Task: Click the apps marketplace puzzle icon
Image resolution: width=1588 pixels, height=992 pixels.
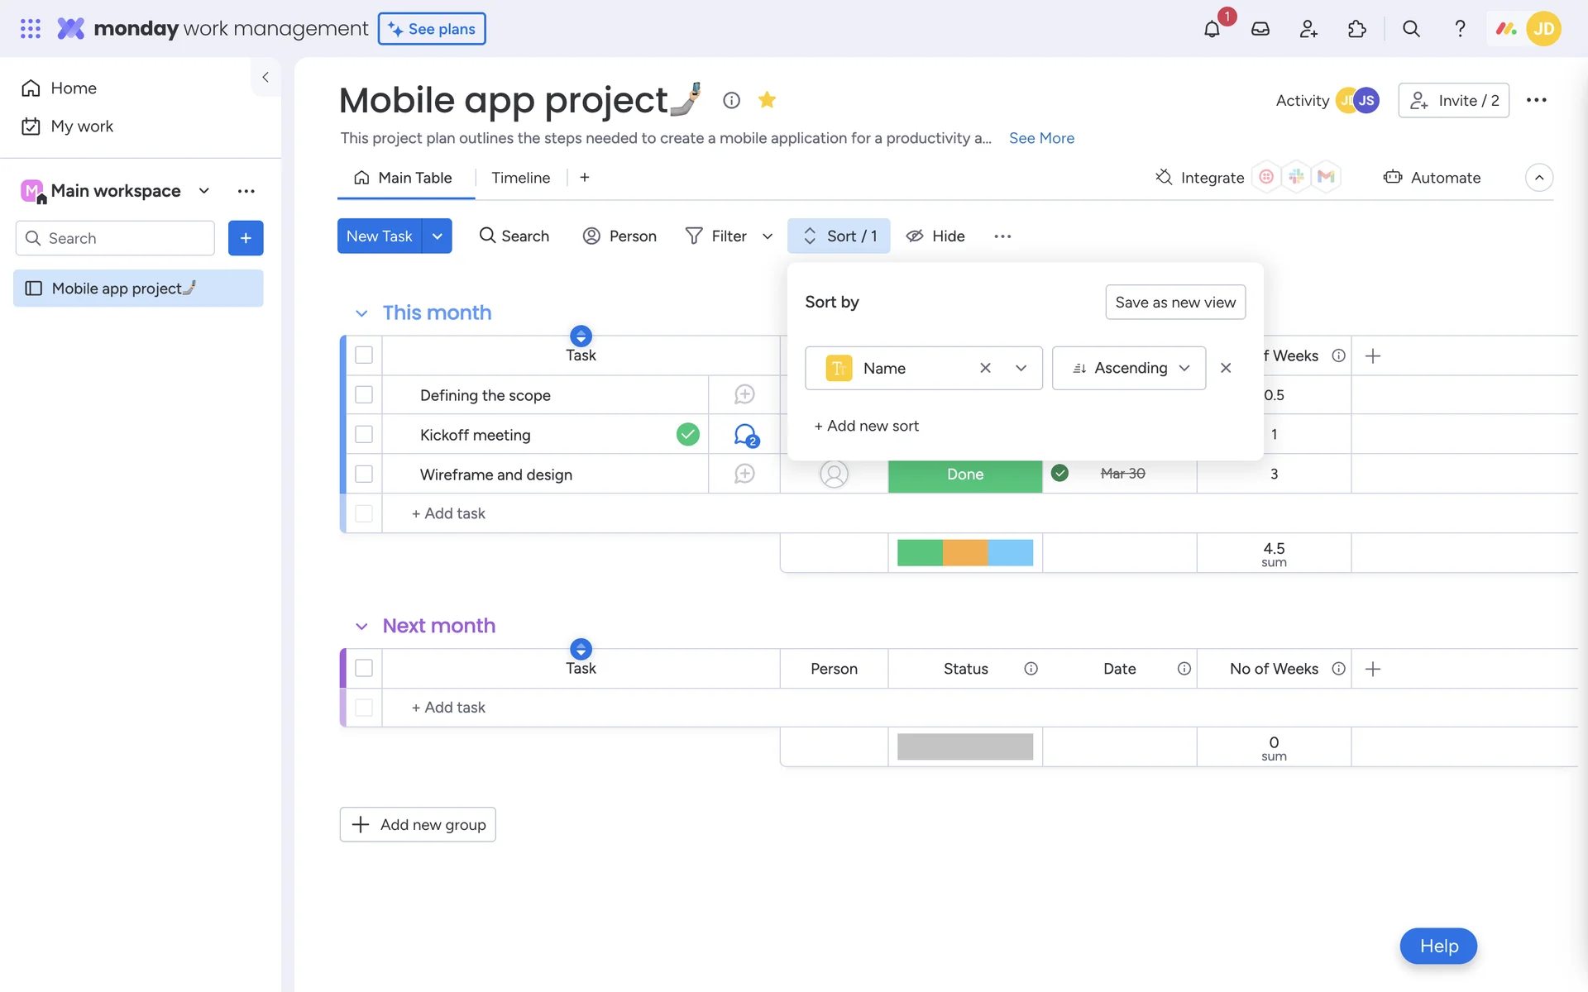Action: pos(1356,30)
